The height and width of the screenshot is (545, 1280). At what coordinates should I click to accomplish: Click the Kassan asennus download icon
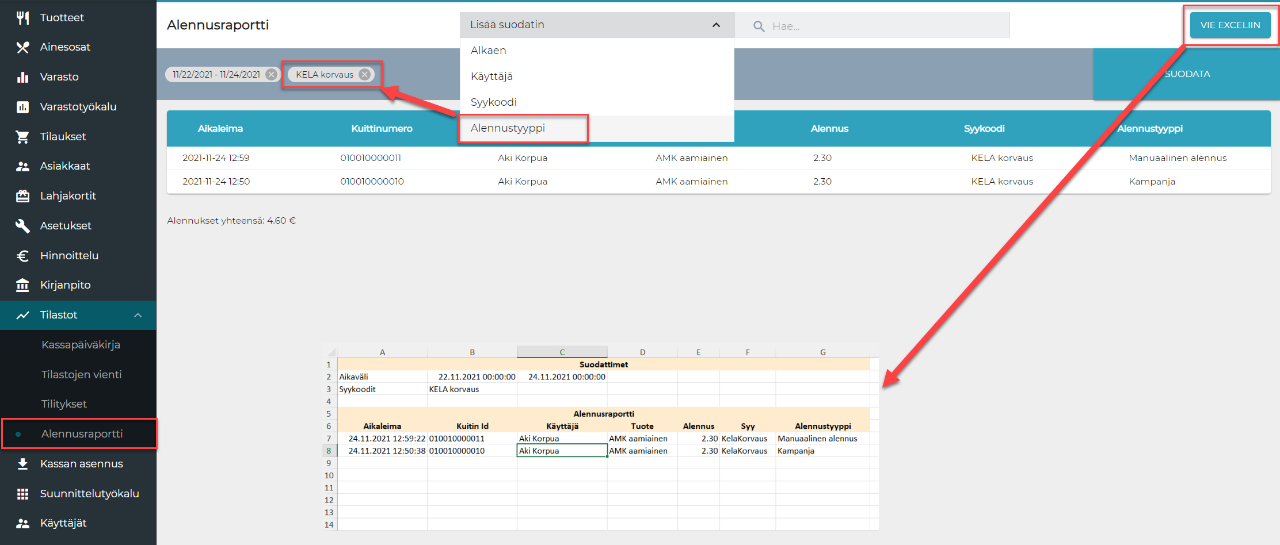coord(22,464)
